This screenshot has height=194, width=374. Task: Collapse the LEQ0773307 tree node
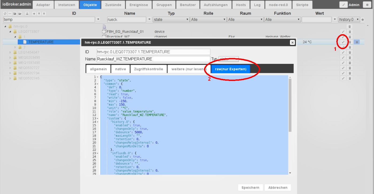click(10, 32)
